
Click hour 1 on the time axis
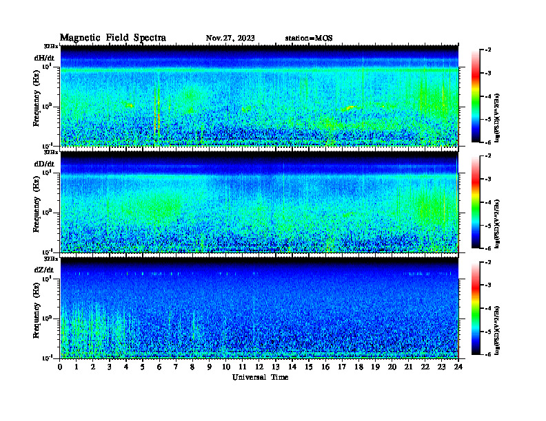click(77, 367)
